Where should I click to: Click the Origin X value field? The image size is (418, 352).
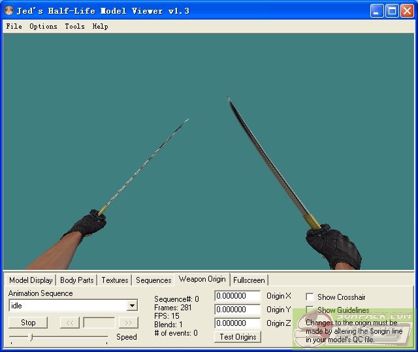click(237, 297)
